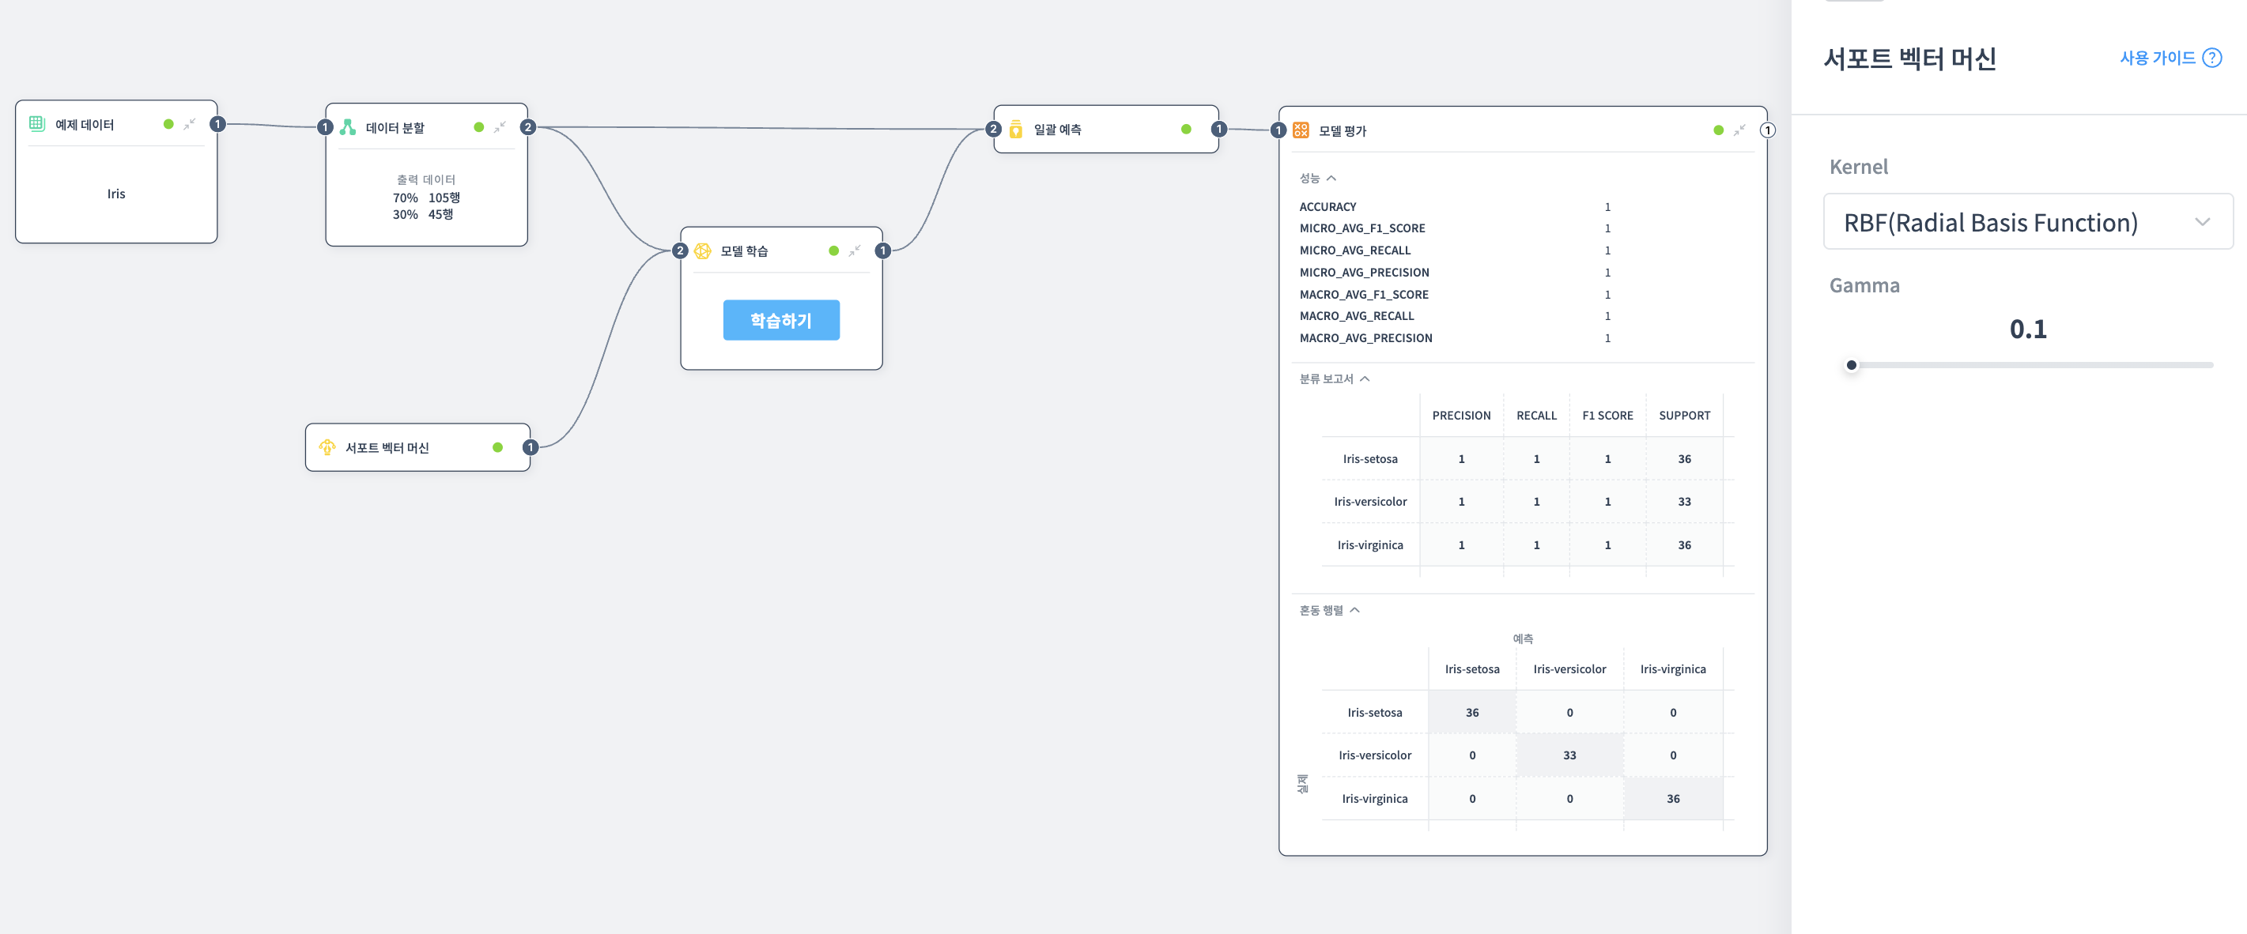Click the 모델 학습 node icon
The height and width of the screenshot is (934, 2247).
pyautogui.click(x=702, y=251)
